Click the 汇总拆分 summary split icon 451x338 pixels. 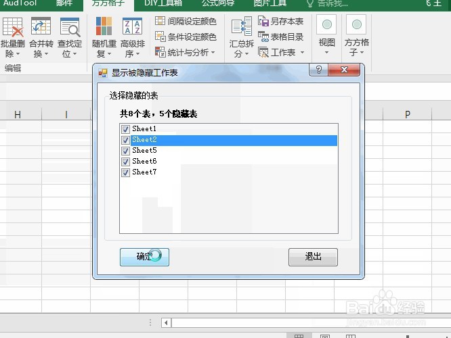pyautogui.click(x=242, y=26)
